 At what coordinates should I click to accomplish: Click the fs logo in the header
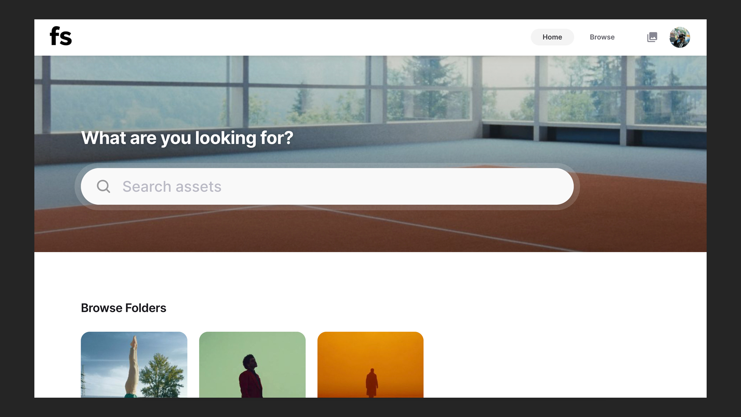(61, 36)
